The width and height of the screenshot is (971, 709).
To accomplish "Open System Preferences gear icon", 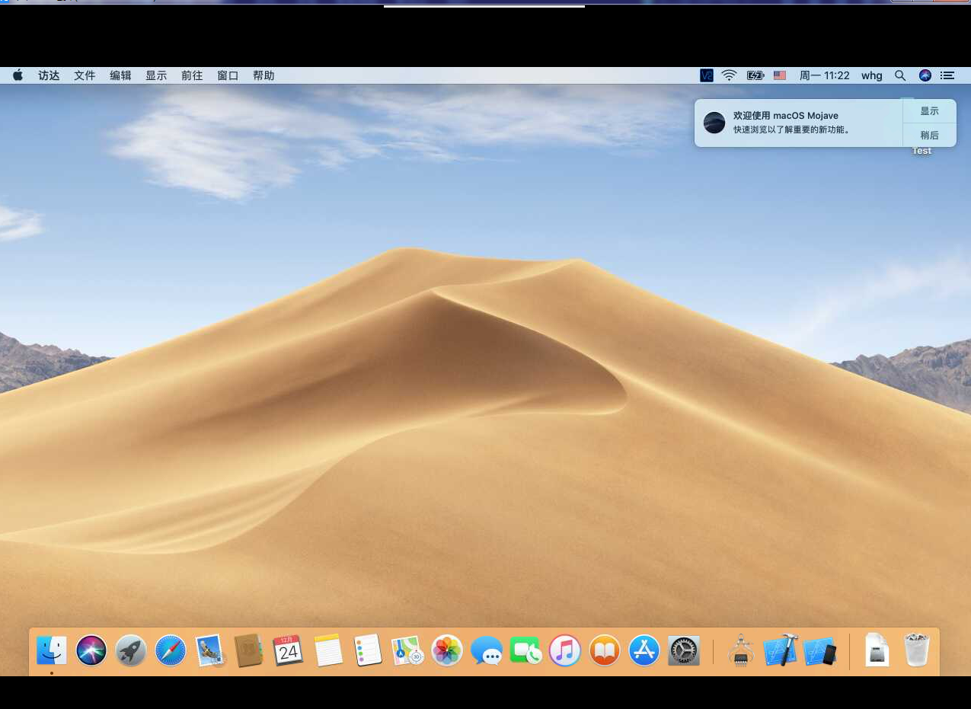I will [684, 650].
